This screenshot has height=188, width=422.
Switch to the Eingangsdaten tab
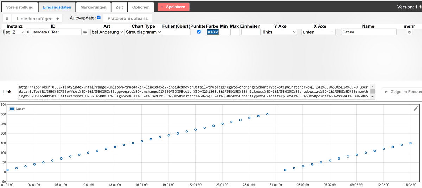(x=57, y=7)
